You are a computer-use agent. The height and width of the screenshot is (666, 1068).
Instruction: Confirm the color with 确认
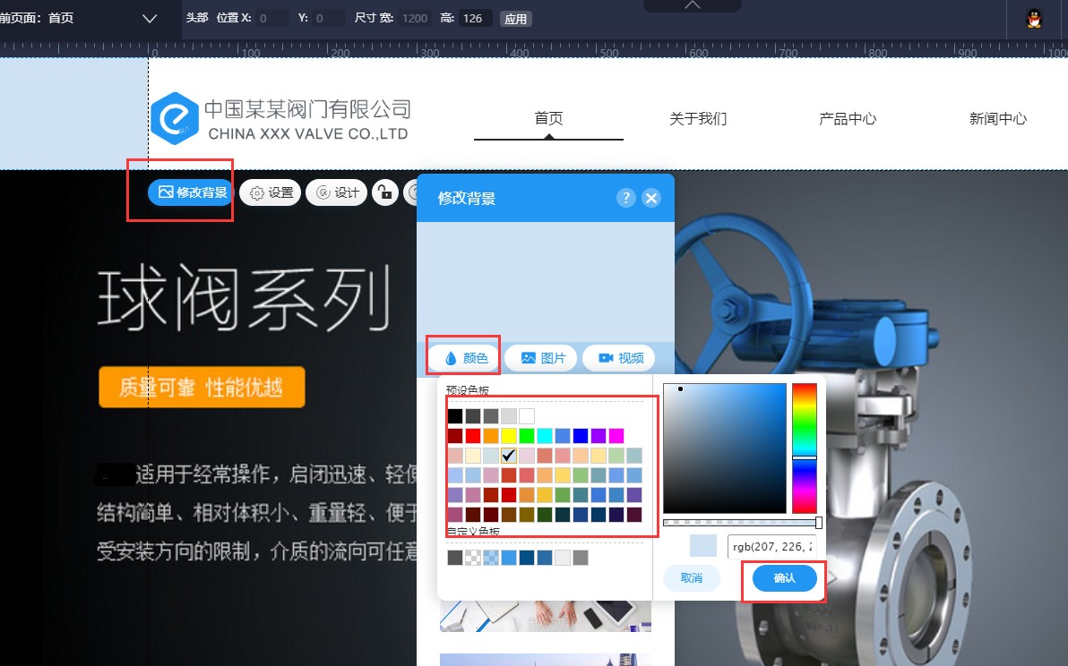tap(784, 577)
